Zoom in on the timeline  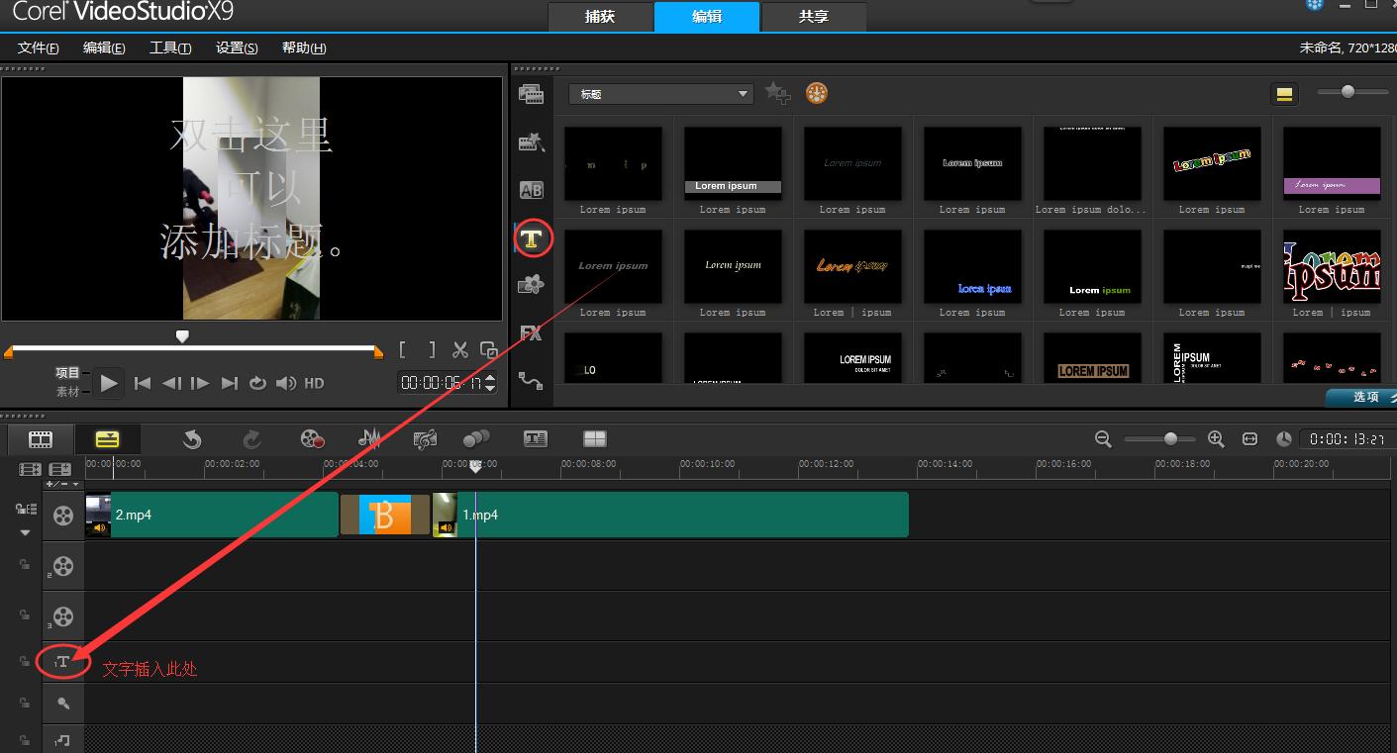pos(1217,438)
